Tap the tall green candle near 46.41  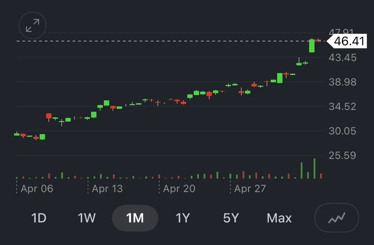[x=312, y=46]
